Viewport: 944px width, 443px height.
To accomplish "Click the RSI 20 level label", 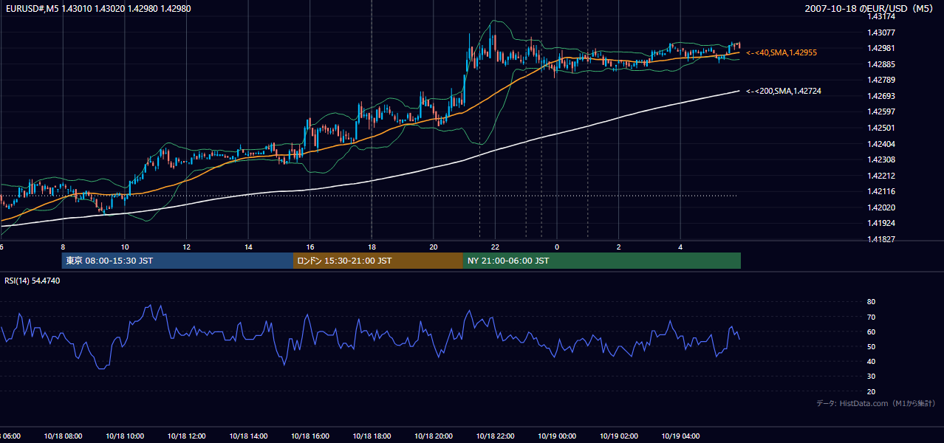I will pyautogui.click(x=871, y=391).
